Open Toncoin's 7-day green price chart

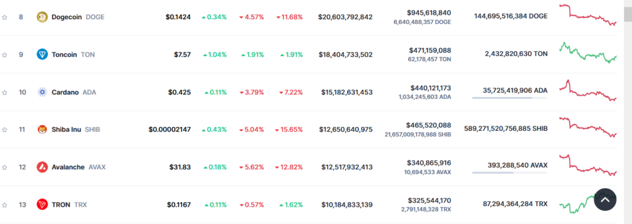pos(588,52)
